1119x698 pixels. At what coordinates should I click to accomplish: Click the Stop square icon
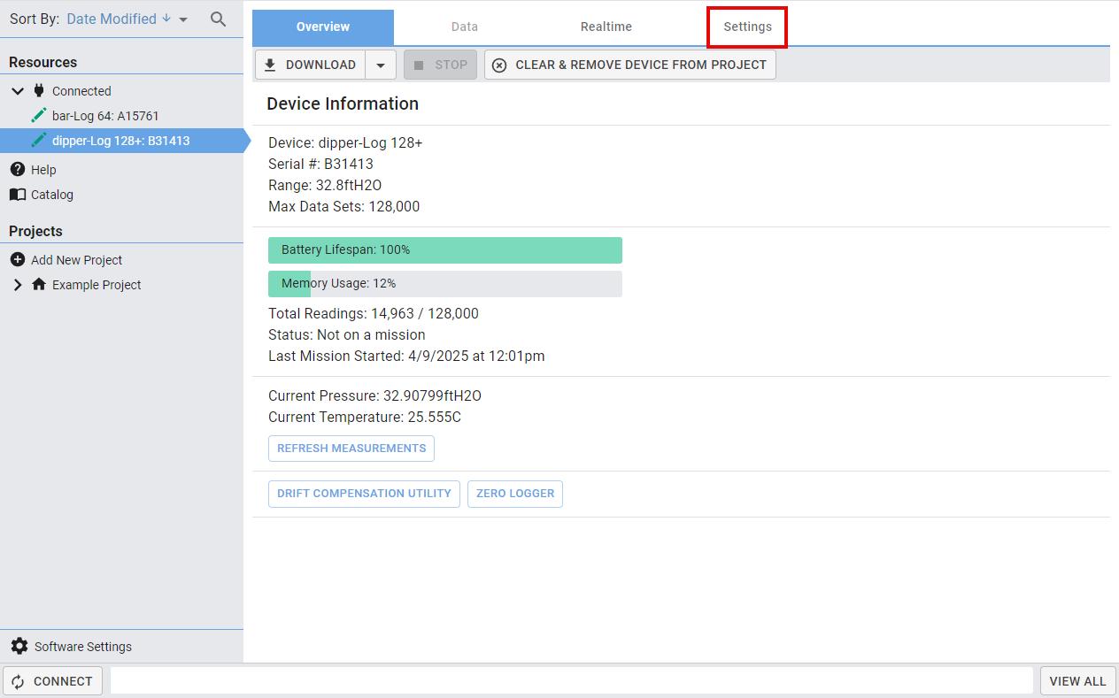(x=419, y=65)
